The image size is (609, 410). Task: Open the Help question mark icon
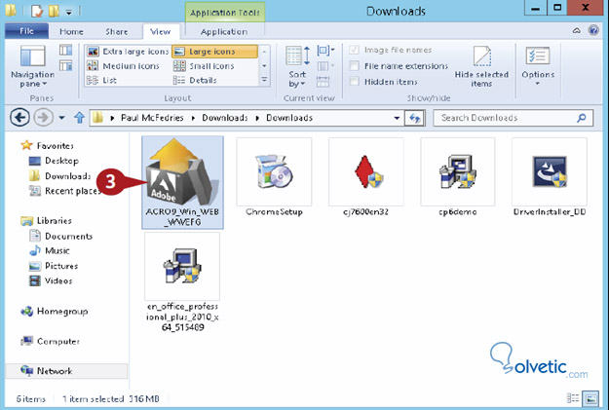[x=593, y=30]
